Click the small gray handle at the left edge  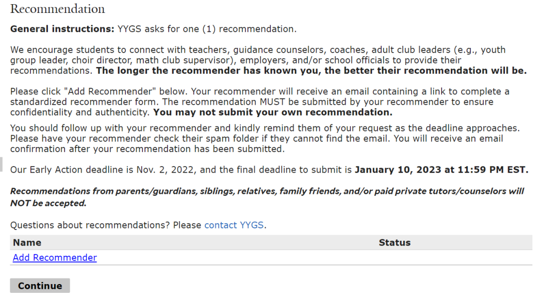click(1, 164)
